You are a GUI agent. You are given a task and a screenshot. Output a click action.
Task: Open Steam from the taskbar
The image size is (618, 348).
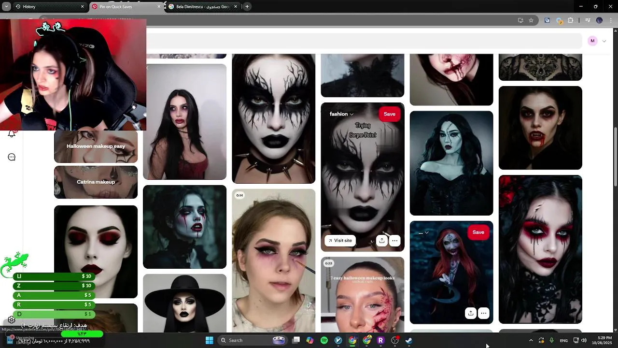tap(408, 340)
